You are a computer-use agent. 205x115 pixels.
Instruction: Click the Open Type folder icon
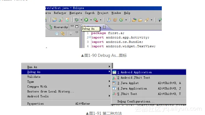pyautogui.click(x=134, y=20)
